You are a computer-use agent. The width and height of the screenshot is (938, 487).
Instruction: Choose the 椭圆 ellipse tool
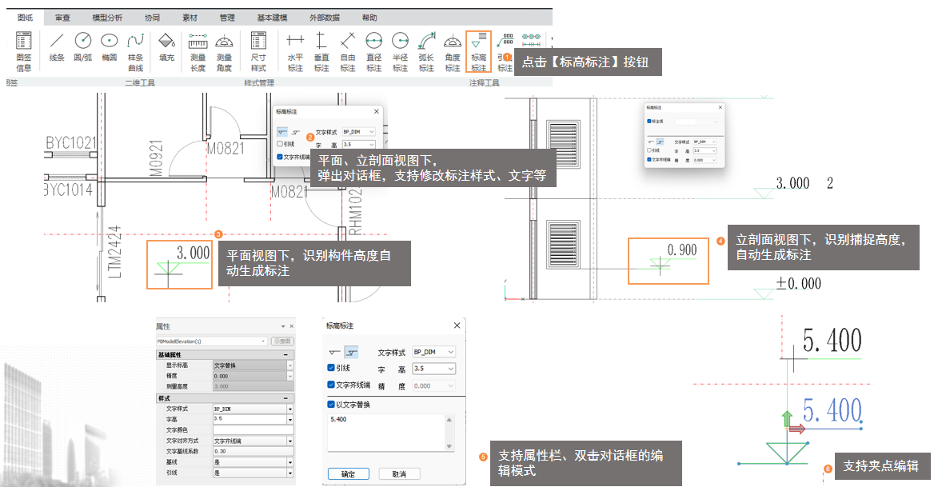pyautogui.click(x=109, y=47)
